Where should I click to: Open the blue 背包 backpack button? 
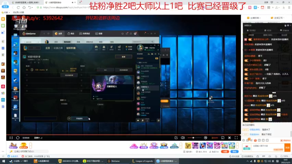[234, 152]
